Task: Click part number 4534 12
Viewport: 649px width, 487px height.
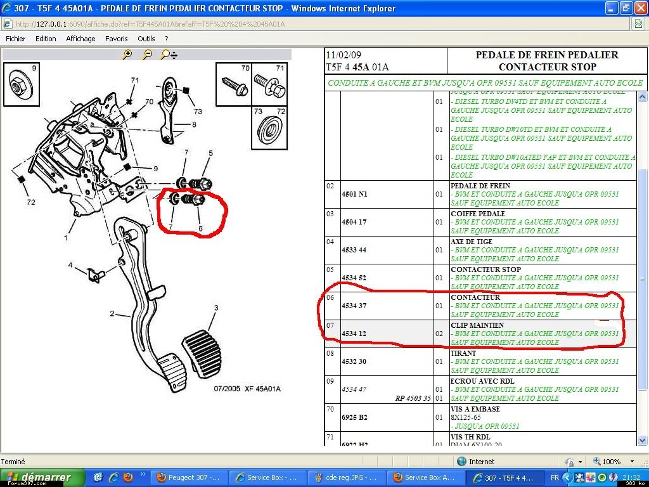Action: click(x=354, y=334)
